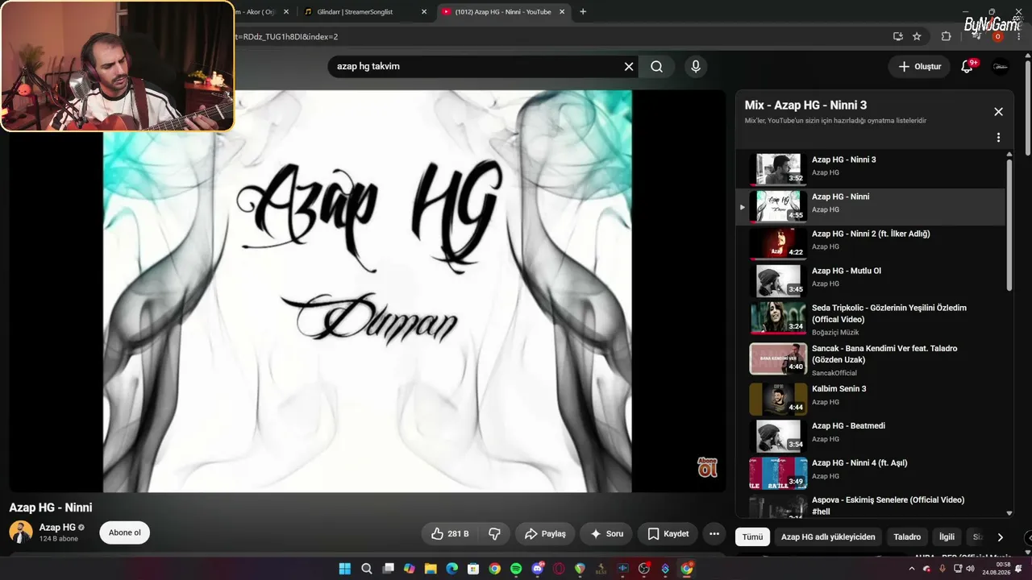1032x580 pixels.
Task: Click the currently playing Azap HG - Ninni row
Action: tap(871, 206)
